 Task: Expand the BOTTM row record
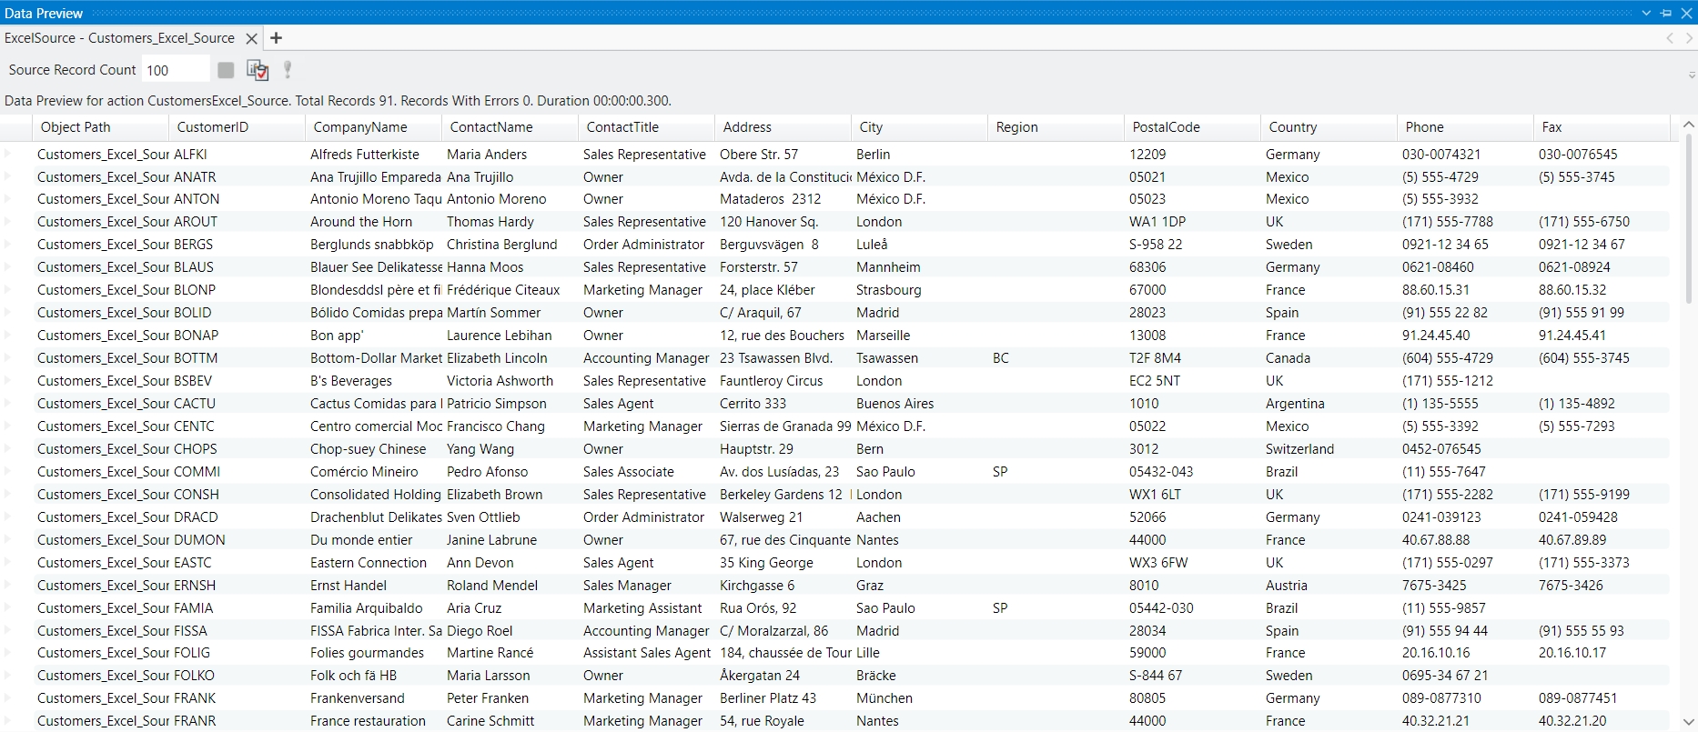pos(8,357)
